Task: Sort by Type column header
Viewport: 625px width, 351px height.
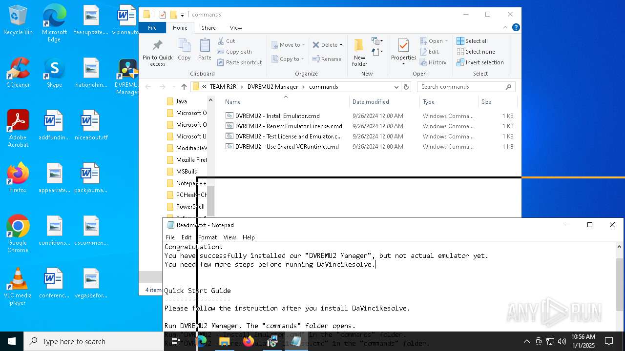Action: point(449,102)
